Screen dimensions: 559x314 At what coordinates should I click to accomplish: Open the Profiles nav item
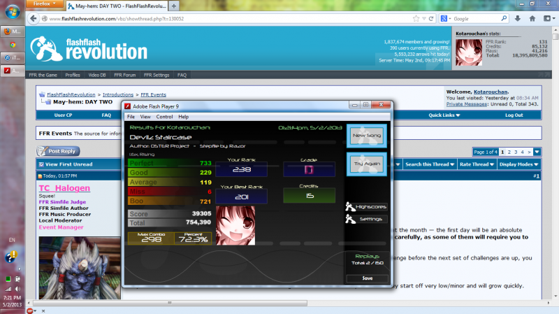click(x=73, y=75)
